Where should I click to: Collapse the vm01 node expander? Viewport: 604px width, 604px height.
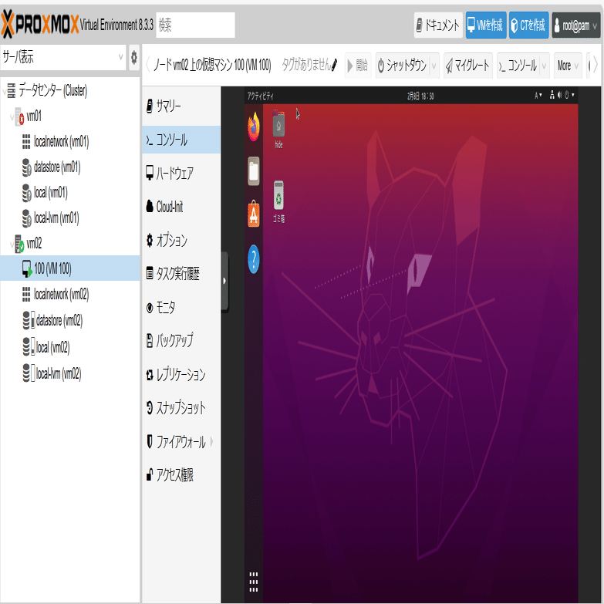(x=12, y=116)
